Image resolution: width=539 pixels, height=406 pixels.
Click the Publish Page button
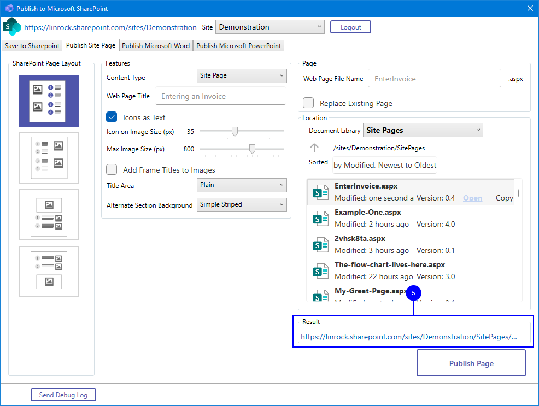click(471, 363)
